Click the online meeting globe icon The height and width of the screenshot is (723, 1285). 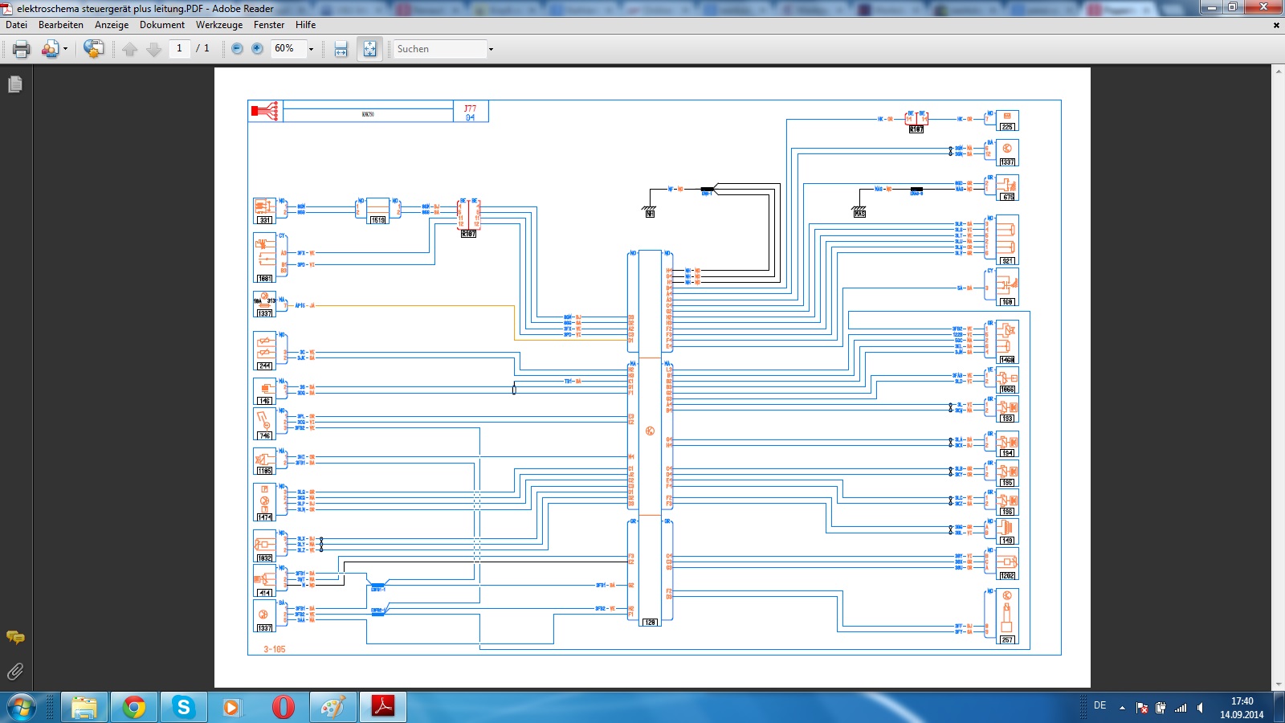[x=93, y=49]
